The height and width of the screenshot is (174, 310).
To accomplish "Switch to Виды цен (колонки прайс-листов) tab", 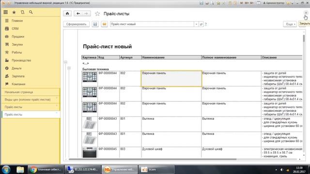I will point(31,100).
